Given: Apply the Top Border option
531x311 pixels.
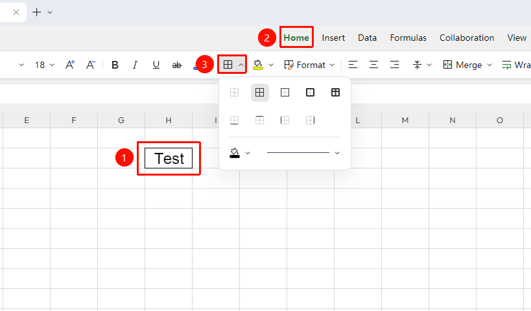Looking at the screenshot, I should 260,120.
